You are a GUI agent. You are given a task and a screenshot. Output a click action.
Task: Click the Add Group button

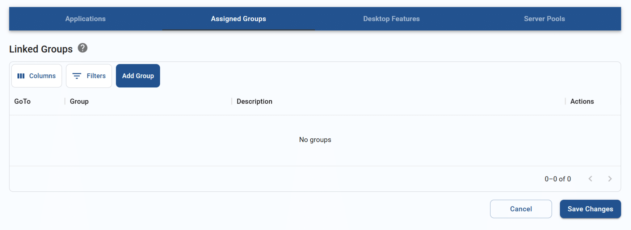pos(138,76)
